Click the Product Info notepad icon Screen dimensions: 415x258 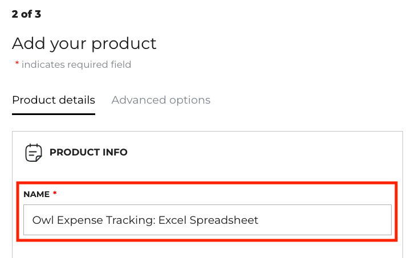[x=34, y=153]
